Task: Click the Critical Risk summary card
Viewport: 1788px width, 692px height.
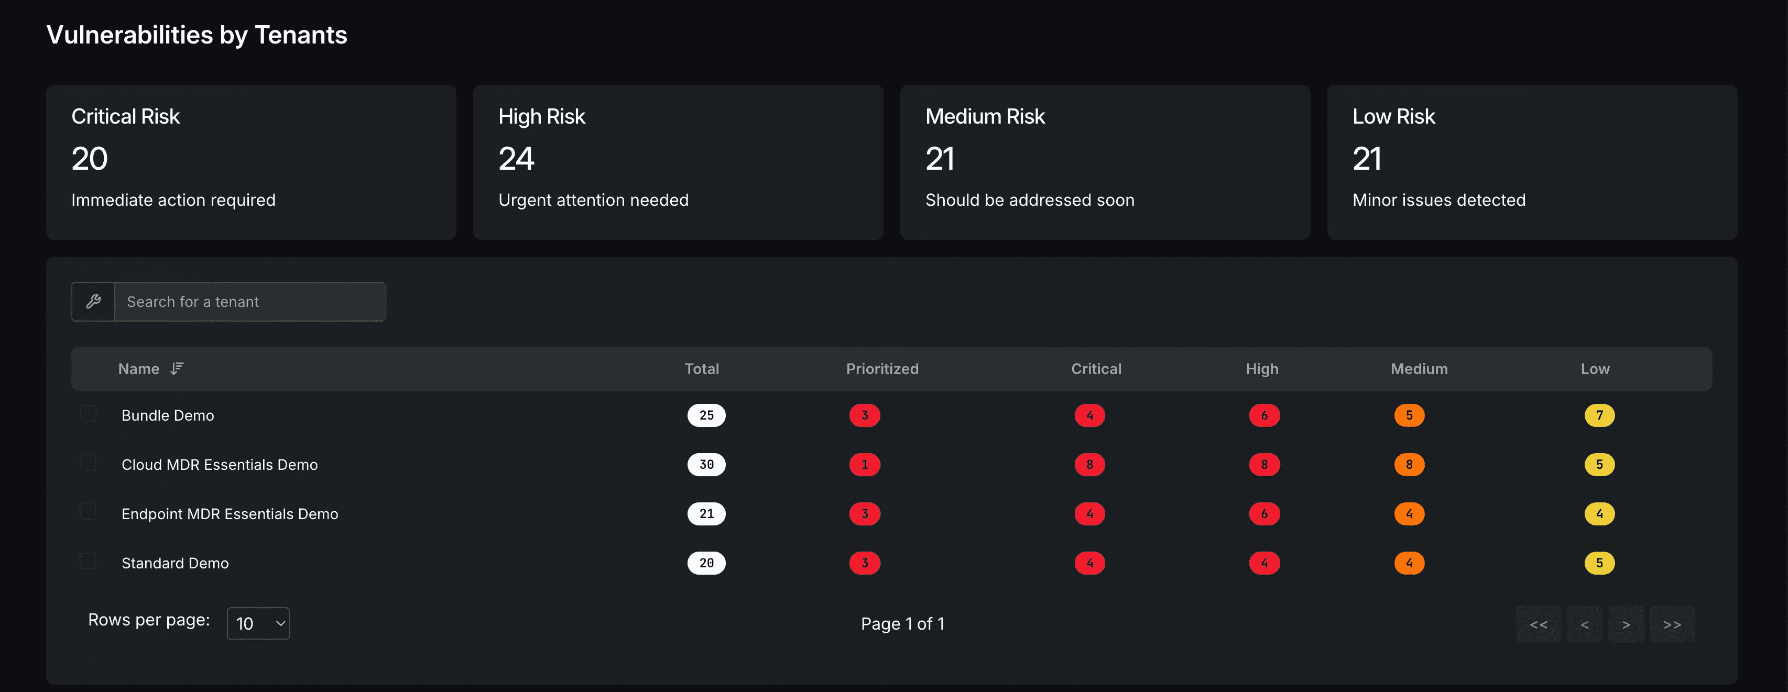Action: coord(250,162)
